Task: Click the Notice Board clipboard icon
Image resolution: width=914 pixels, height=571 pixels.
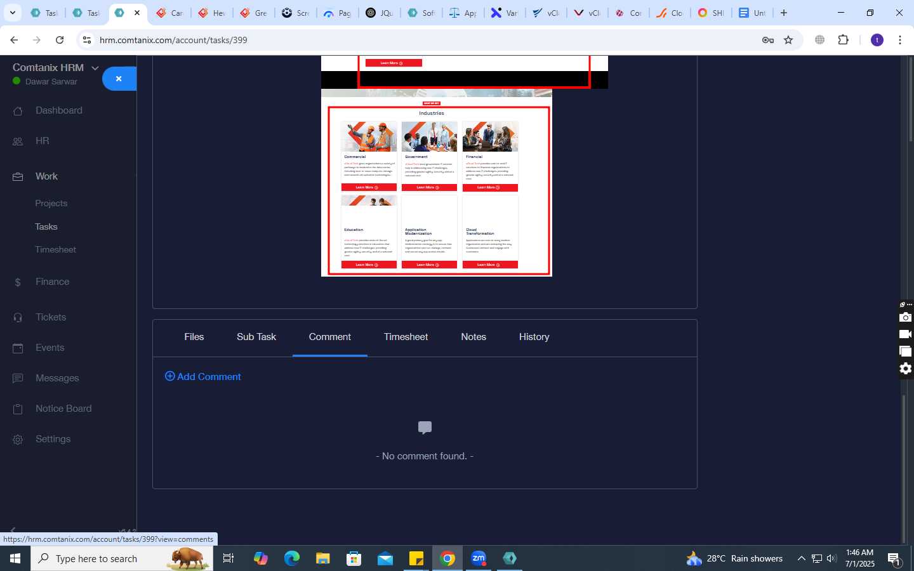Action: coord(18,409)
